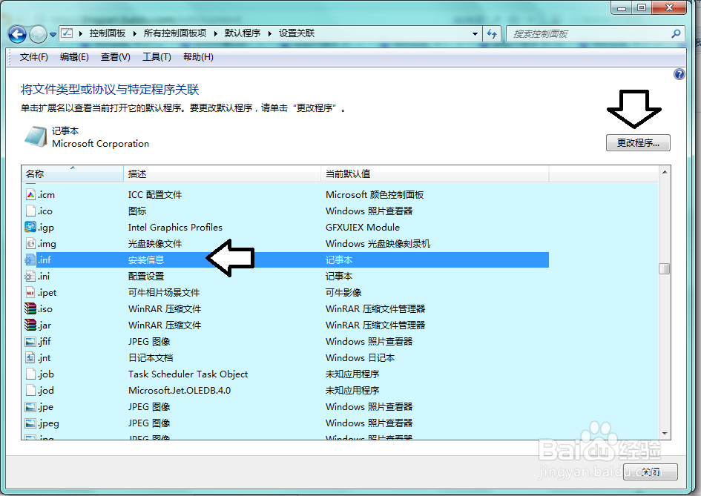Select the 日记本文档 description cell
The image size is (701, 496).
point(151,358)
